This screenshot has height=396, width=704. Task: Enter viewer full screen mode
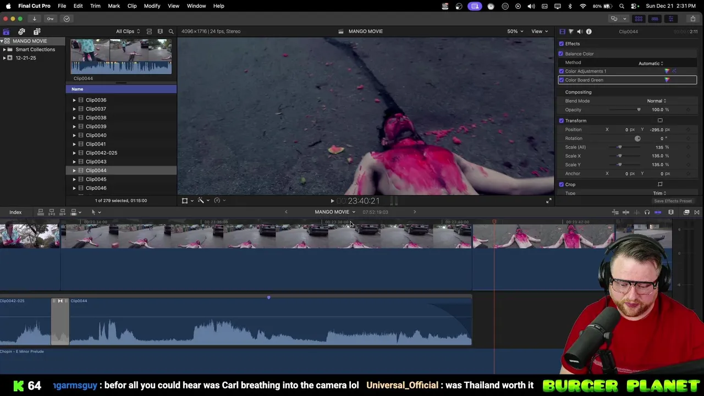(x=548, y=201)
